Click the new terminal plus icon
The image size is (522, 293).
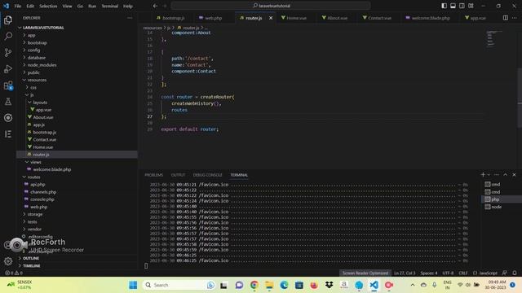tap(483, 175)
